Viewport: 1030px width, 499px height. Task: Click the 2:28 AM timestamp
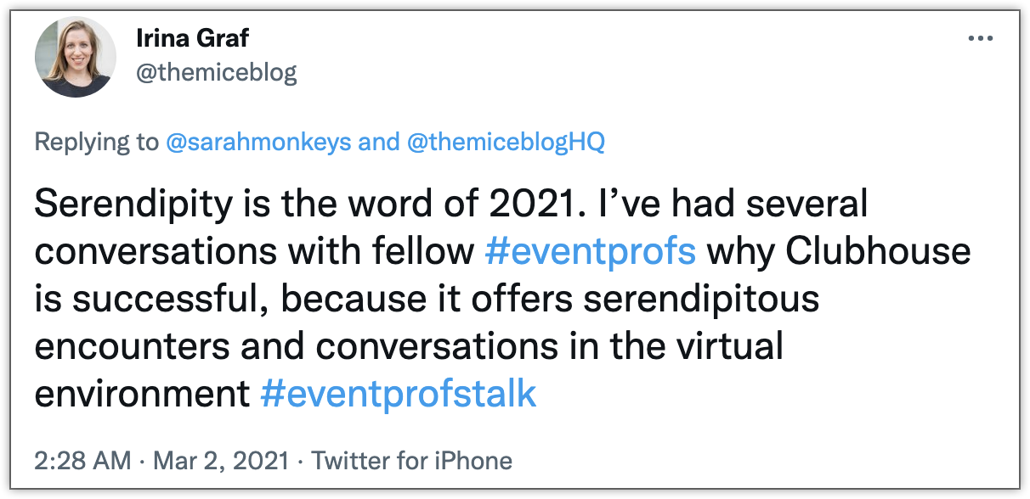[83, 461]
